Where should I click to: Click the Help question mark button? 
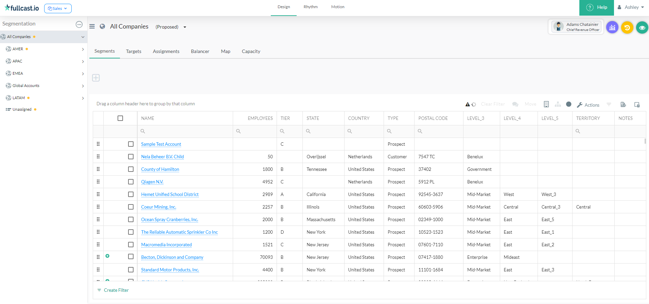(597, 7)
